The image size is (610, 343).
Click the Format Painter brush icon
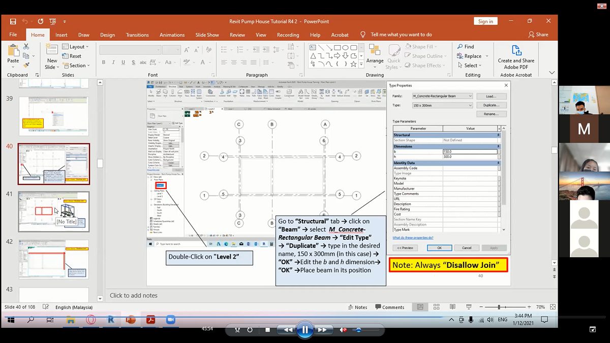click(x=26, y=65)
